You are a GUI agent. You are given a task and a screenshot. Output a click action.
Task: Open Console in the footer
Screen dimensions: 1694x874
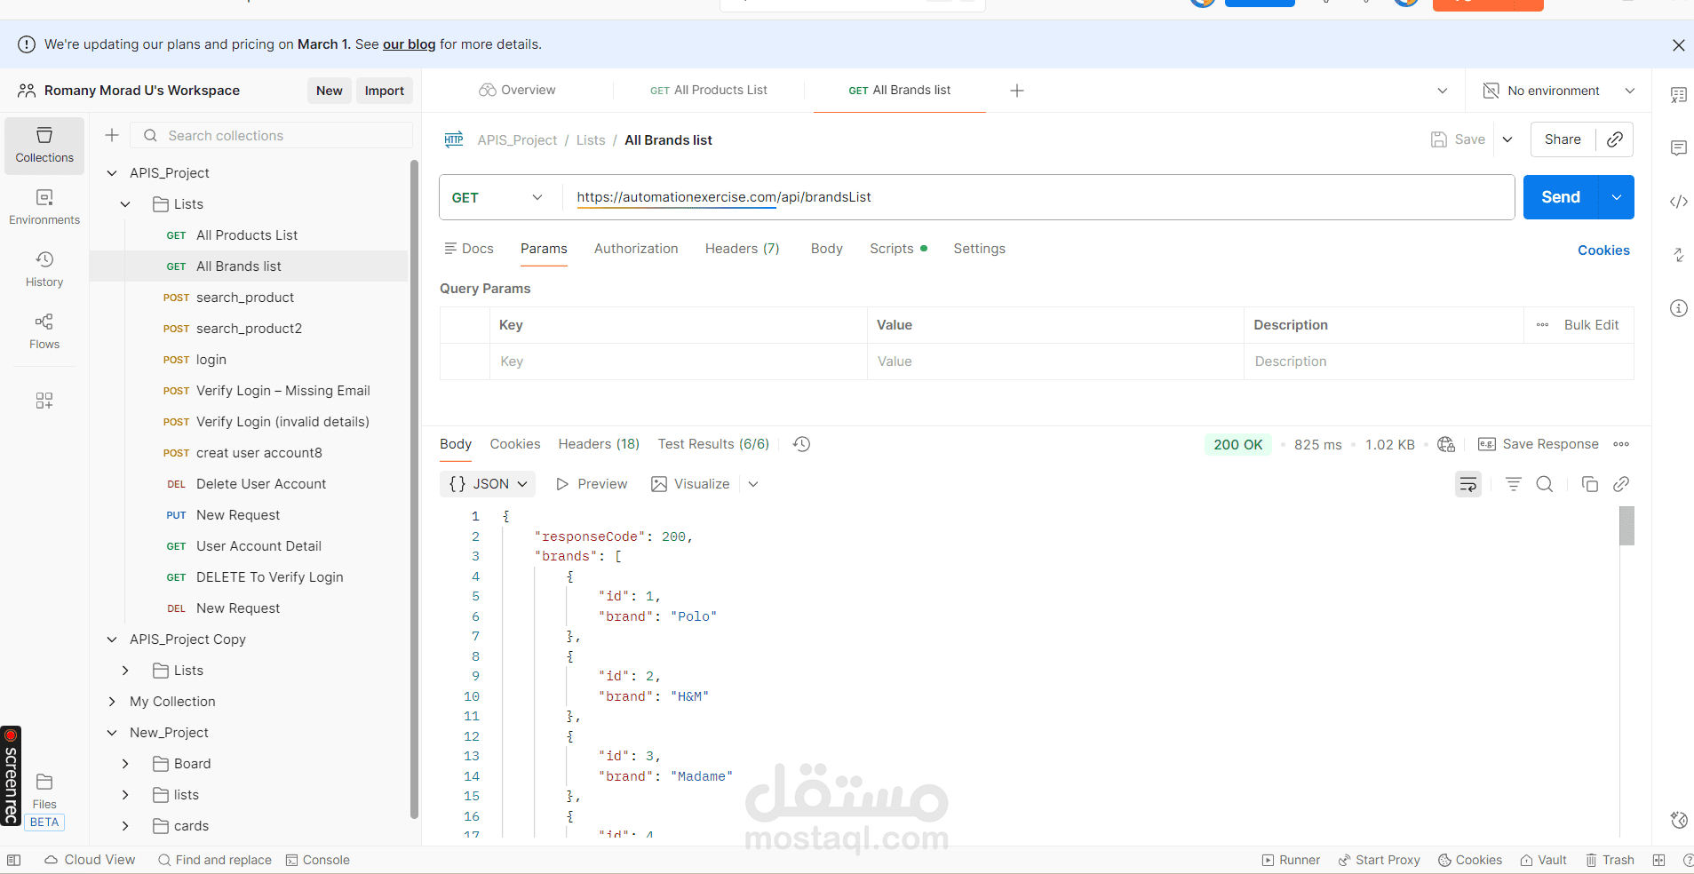pyautogui.click(x=318, y=860)
